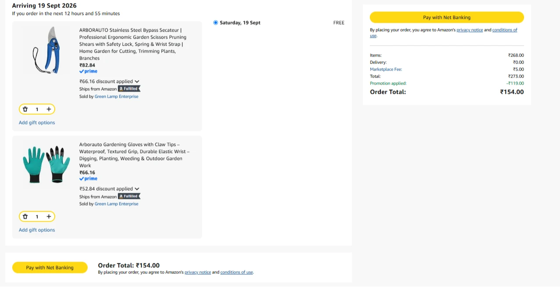Open Green Lamp Enterprise seller for secateur
This screenshot has height=287, width=560.
click(117, 96)
